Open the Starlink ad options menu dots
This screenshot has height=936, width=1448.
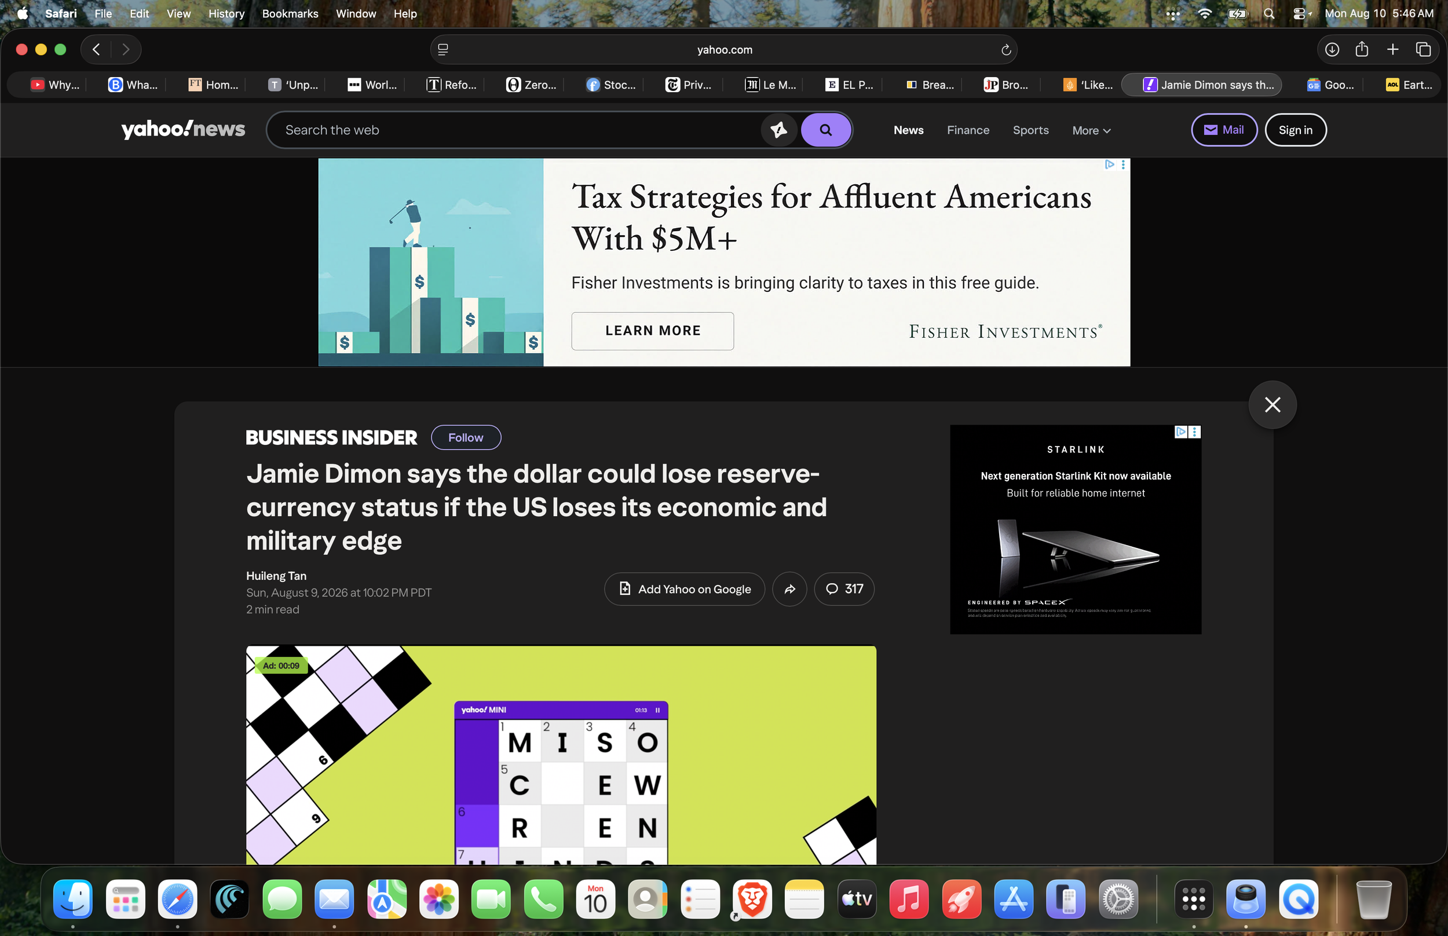coord(1195,432)
